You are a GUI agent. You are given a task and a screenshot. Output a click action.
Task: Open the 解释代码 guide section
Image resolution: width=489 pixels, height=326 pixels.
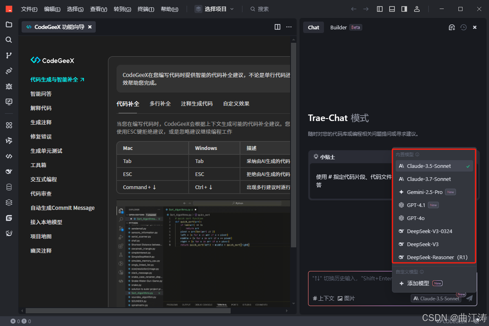tap(41, 108)
